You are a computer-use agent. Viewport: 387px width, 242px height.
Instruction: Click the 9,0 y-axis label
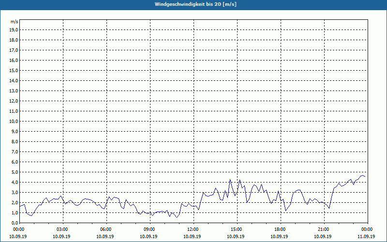tap(15, 131)
